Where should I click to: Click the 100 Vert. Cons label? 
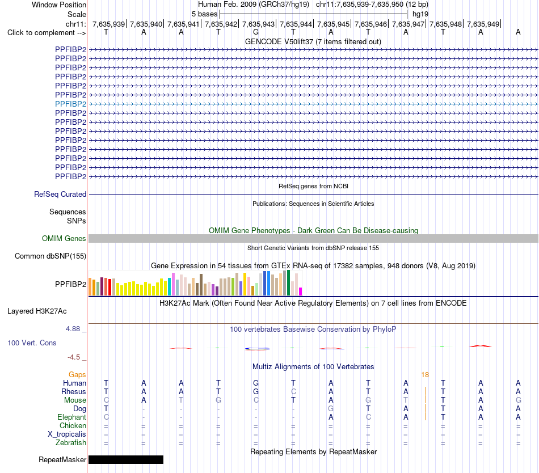coord(32,343)
